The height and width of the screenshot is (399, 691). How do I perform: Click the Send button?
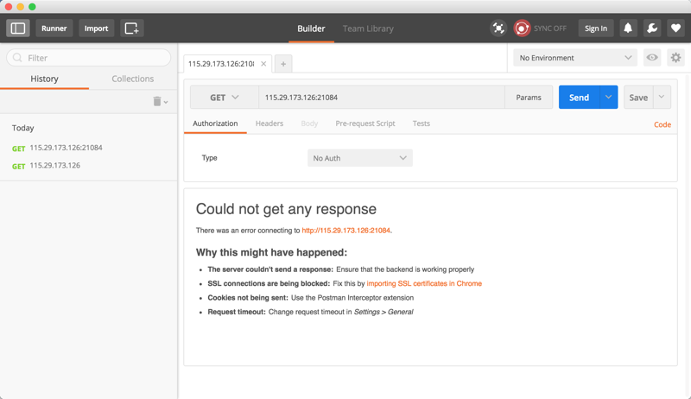[578, 98]
